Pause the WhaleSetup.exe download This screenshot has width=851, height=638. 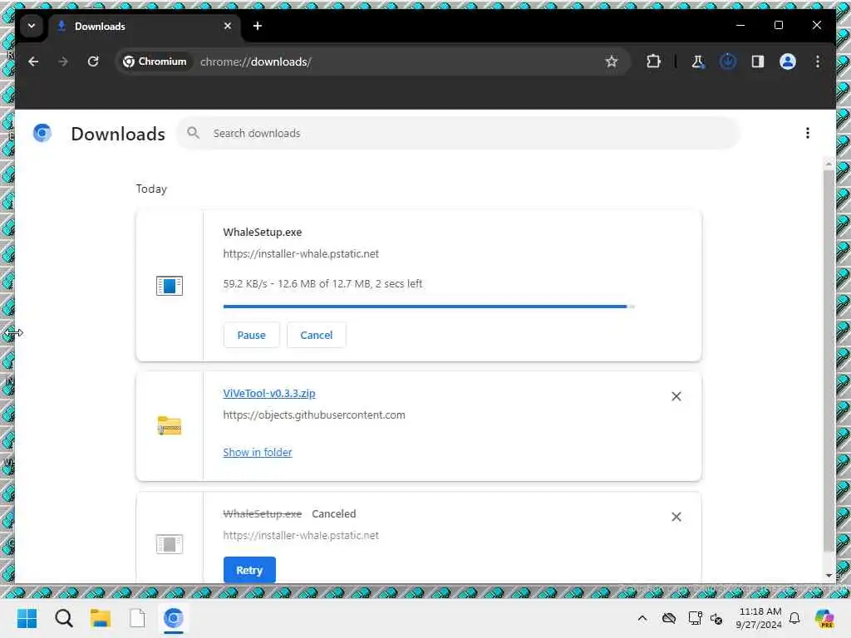(x=251, y=336)
